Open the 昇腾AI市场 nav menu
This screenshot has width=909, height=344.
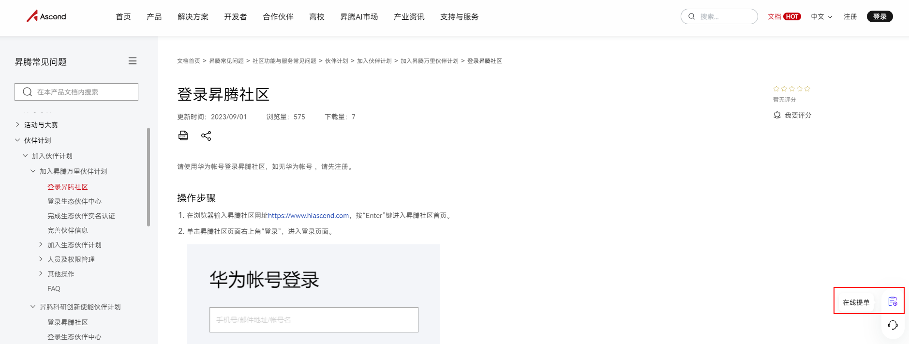click(359, 16)
